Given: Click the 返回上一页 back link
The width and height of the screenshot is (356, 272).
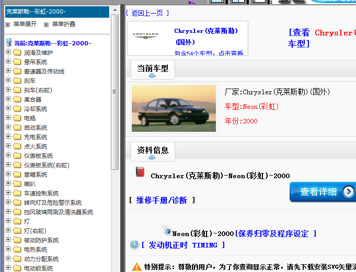Looking at the screenshot, I should pos(147,13).
